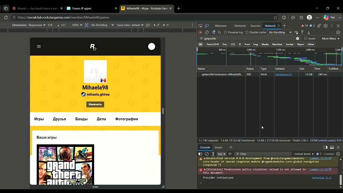Select the getprofile?nickname request row
The height and width of the screenshot is (193, 343).
tap(270, 74)
